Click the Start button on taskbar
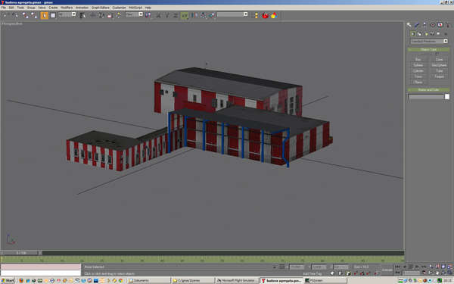The height and width of the screenshot is (284, 454). point(8,280)
